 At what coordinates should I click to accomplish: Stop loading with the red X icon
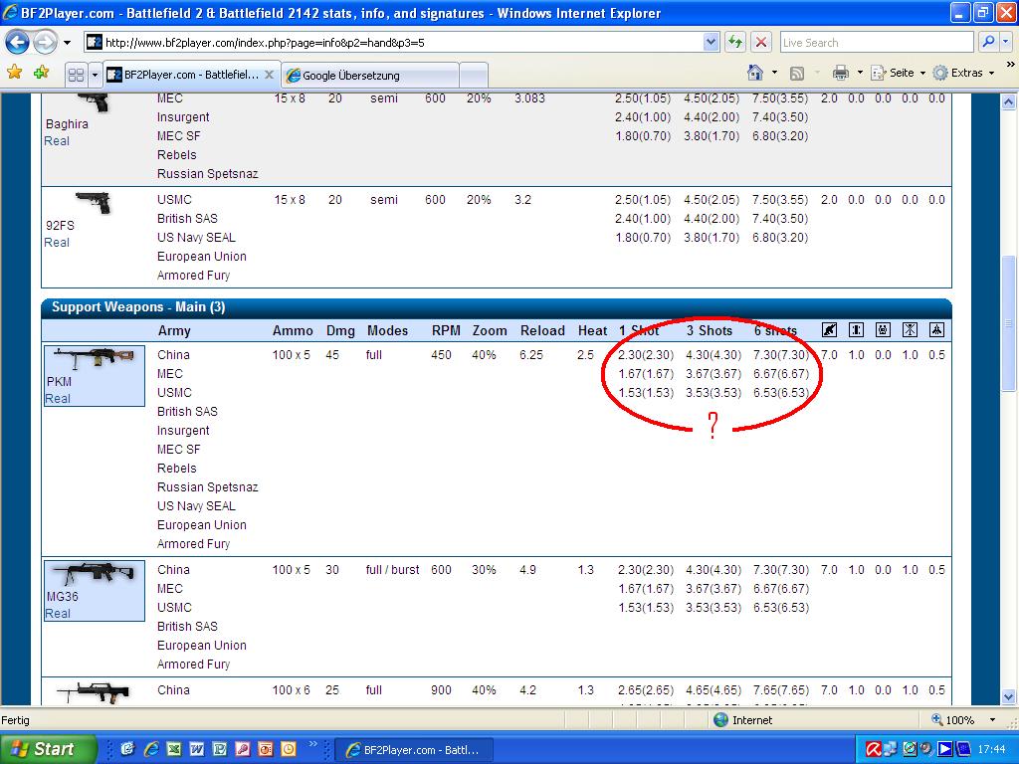pos(761,43)
